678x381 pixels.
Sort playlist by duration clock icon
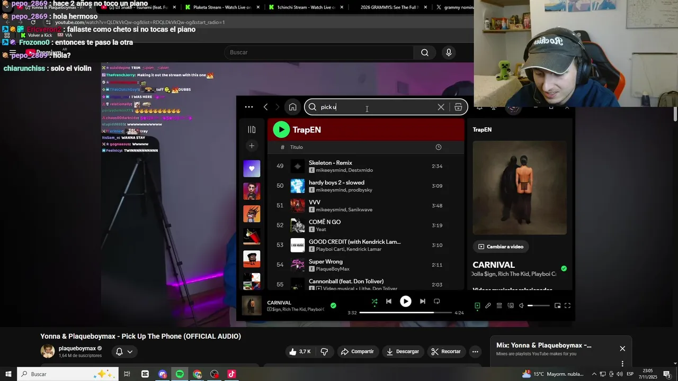coord(438,147)
